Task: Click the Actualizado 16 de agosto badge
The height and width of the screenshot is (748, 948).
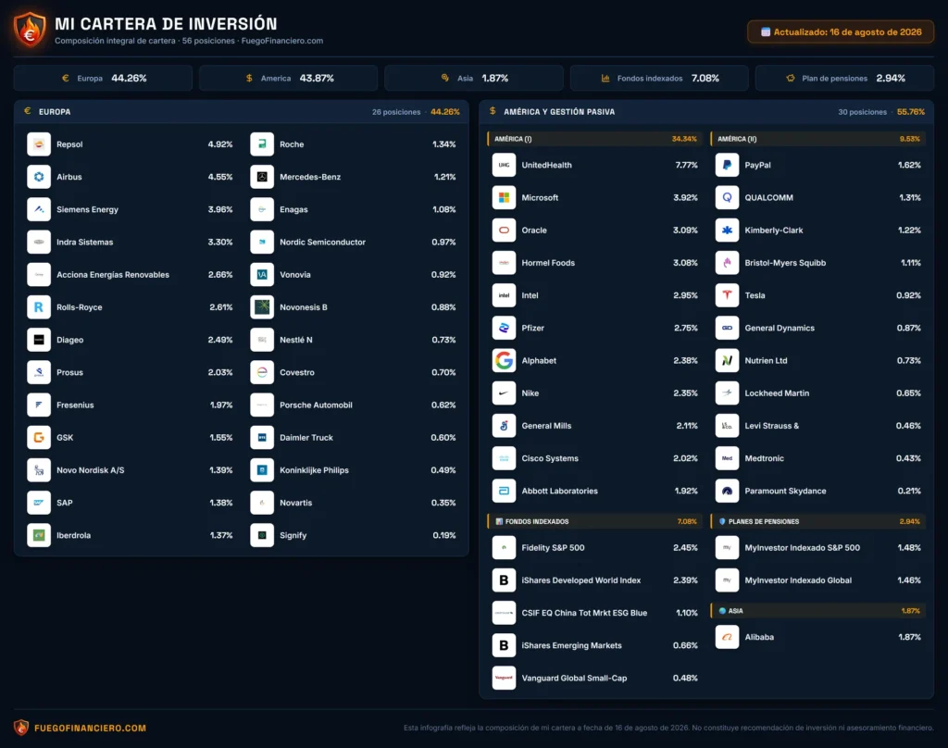Action: click(x=841, y=32)
